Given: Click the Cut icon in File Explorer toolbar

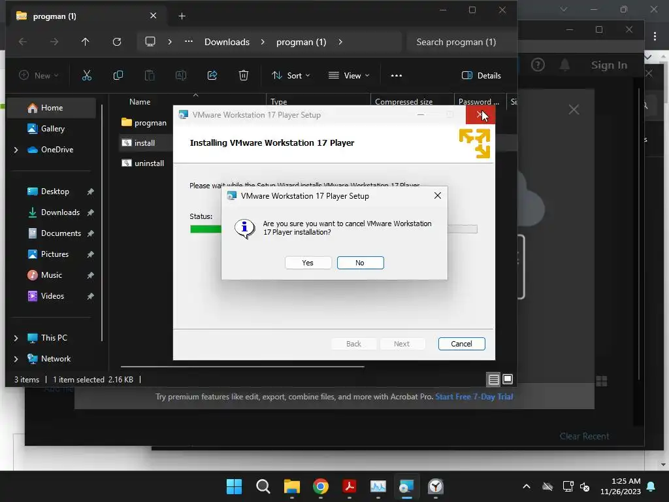Looking at the screenshot, I should click(x=87, y=76).
